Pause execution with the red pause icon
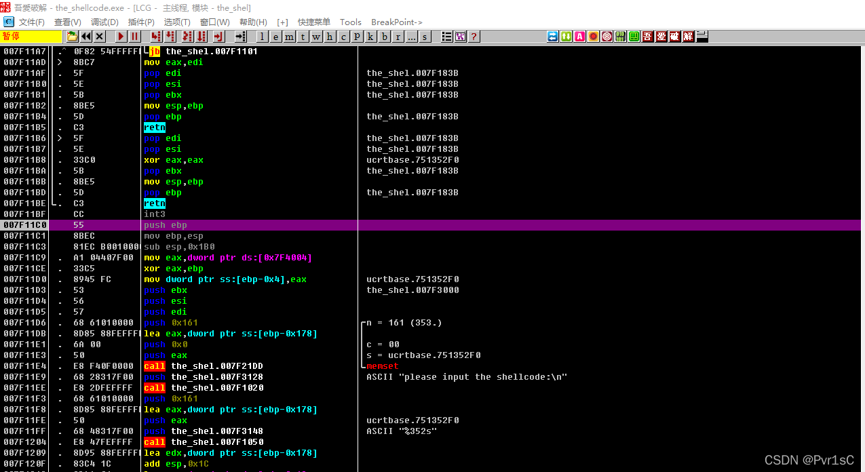Image resolution: width=865 pixels, height=472 pixels. [134, 37]
